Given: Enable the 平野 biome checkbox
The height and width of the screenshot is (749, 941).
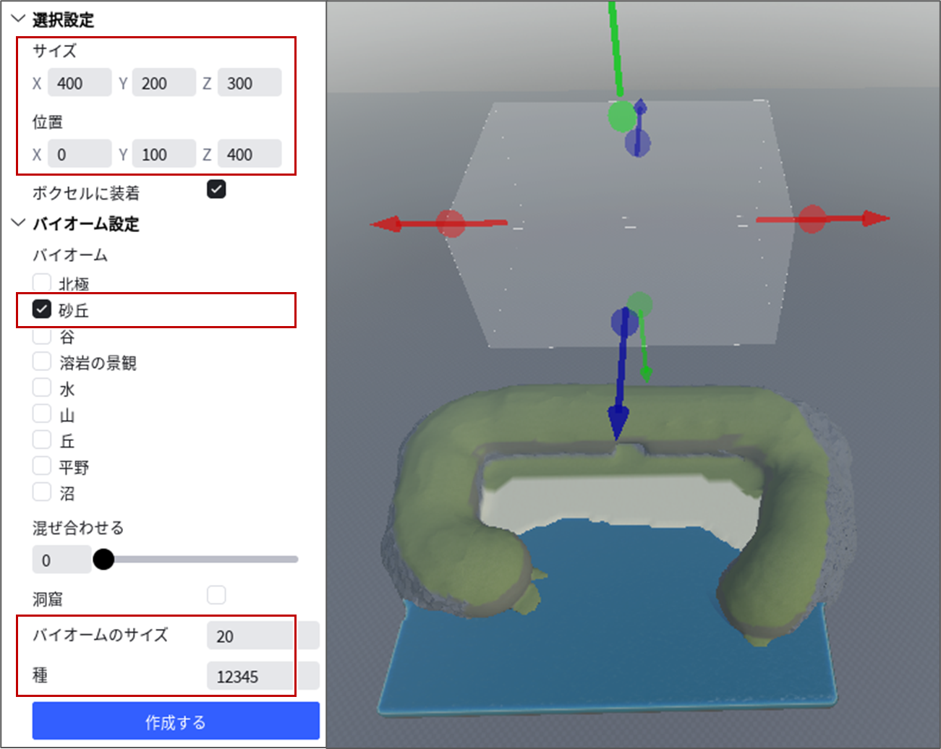Looking at the screenshot, I should pyautogui.click(x=42, y=466).
